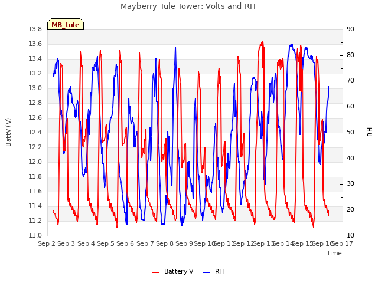Click the 12.4 voltage tick label
378x283 pixels.
pos(35,132)
